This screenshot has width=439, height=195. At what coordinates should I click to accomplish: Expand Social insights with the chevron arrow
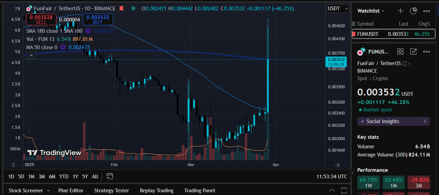click(425, 121)
